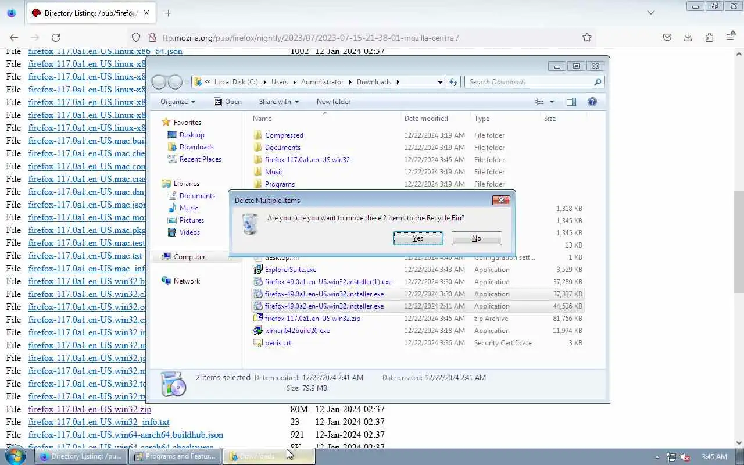Select firefox-117.0a1.en-US.win32 folder
Image resolution: width=744 pixels, height=465 pixels.
tap(307, 160)
